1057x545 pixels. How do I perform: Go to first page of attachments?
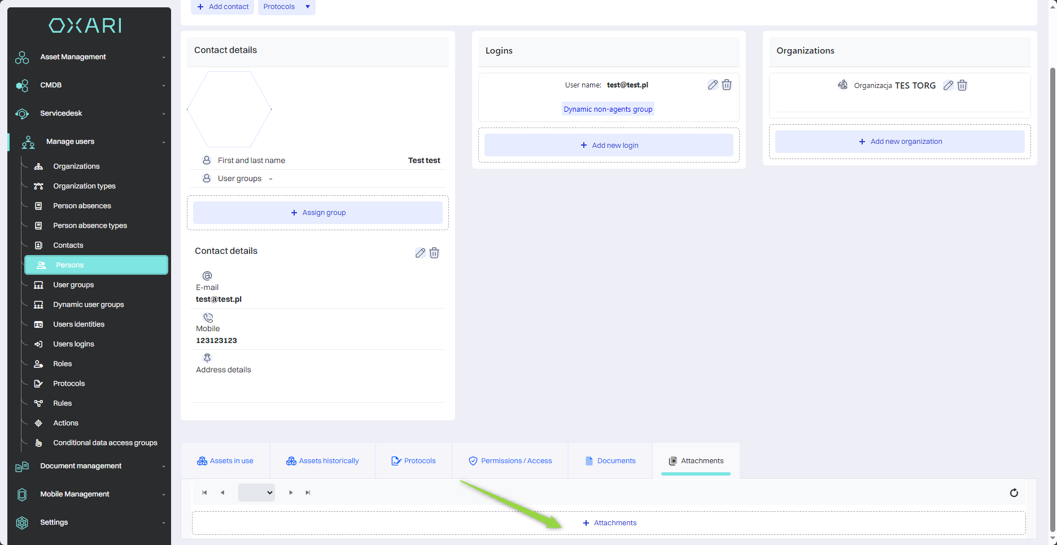[x=204, y=493]
